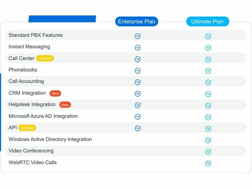Click Ultimate checkmark for Video Conferencing
Screen dimensions: 252x189
208,152
